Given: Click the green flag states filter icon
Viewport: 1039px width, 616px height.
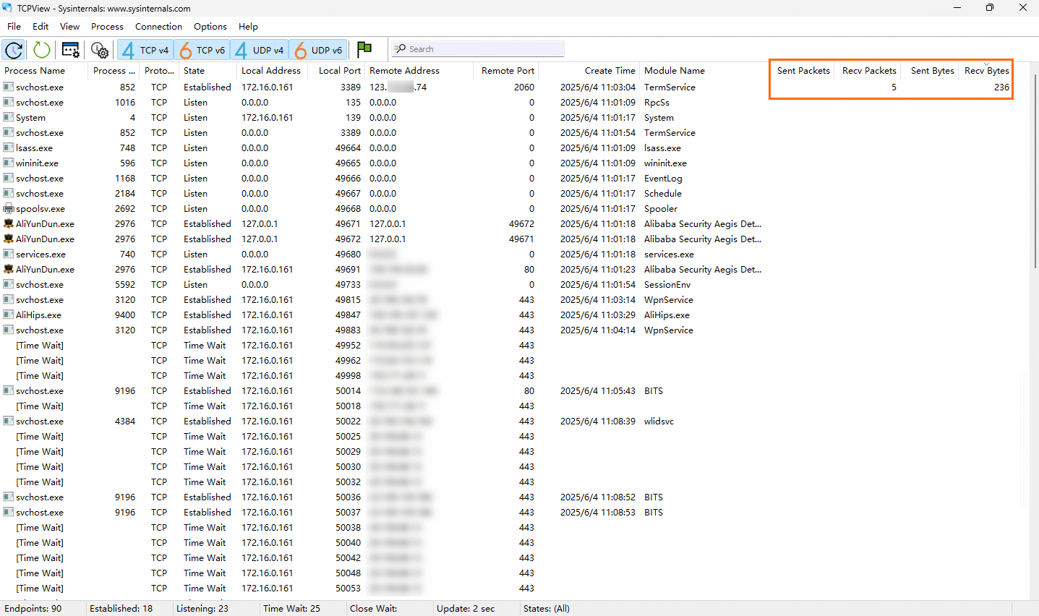Looking at the screenshot, I should point(364,49).
